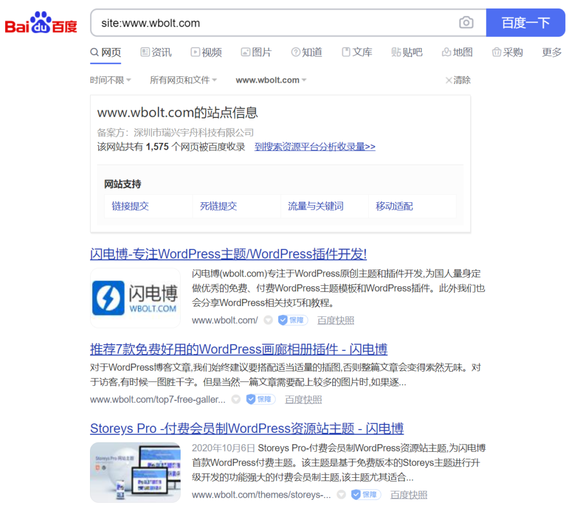
Task: Click 链接提交 link
Action: click(x=130, y=206)
